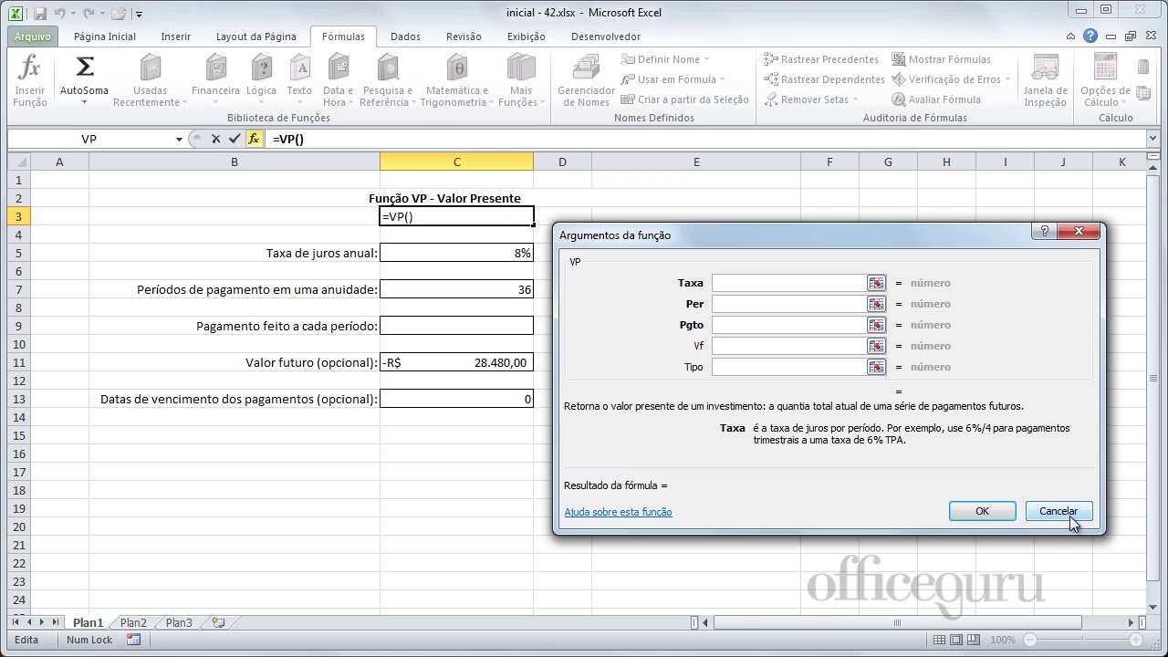This screenshot has width=1168, height=657.
Task: Open the Financeira function library
Action: tap(215, 68)
